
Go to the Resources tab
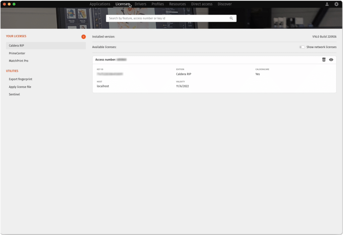[178, 4]
